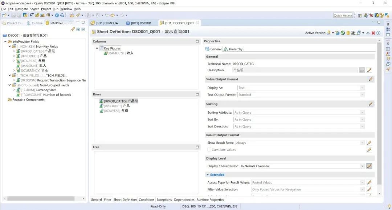Toggle the Cumulate Values checkbox
392x210 pixels.
click(x=209, y=150)
